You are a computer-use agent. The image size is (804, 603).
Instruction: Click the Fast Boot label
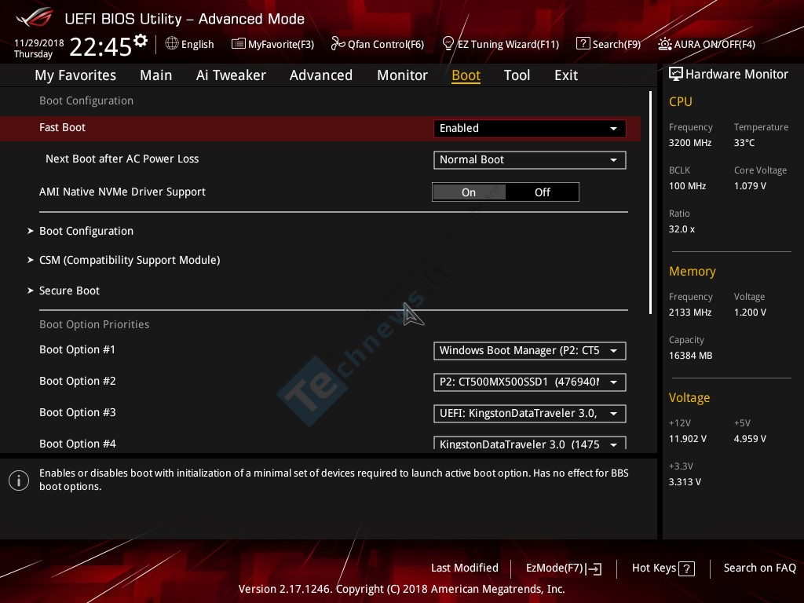coord(62,128)
